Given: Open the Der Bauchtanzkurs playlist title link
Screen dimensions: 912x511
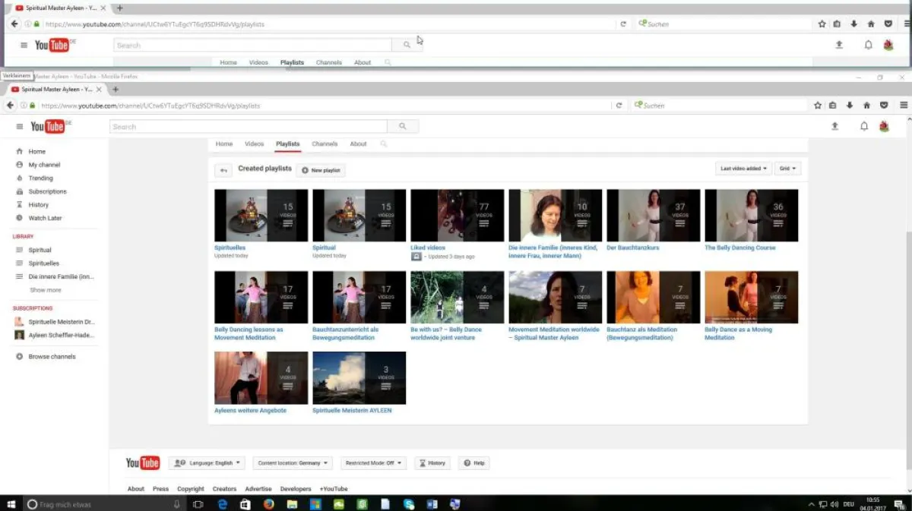Looking at the screenshot, I should pyautogui.click(x=632, y=248).
